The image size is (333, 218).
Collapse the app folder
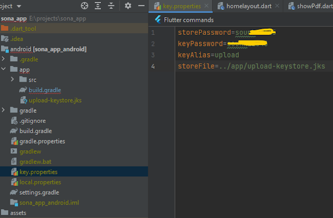(x=5, y=69)
